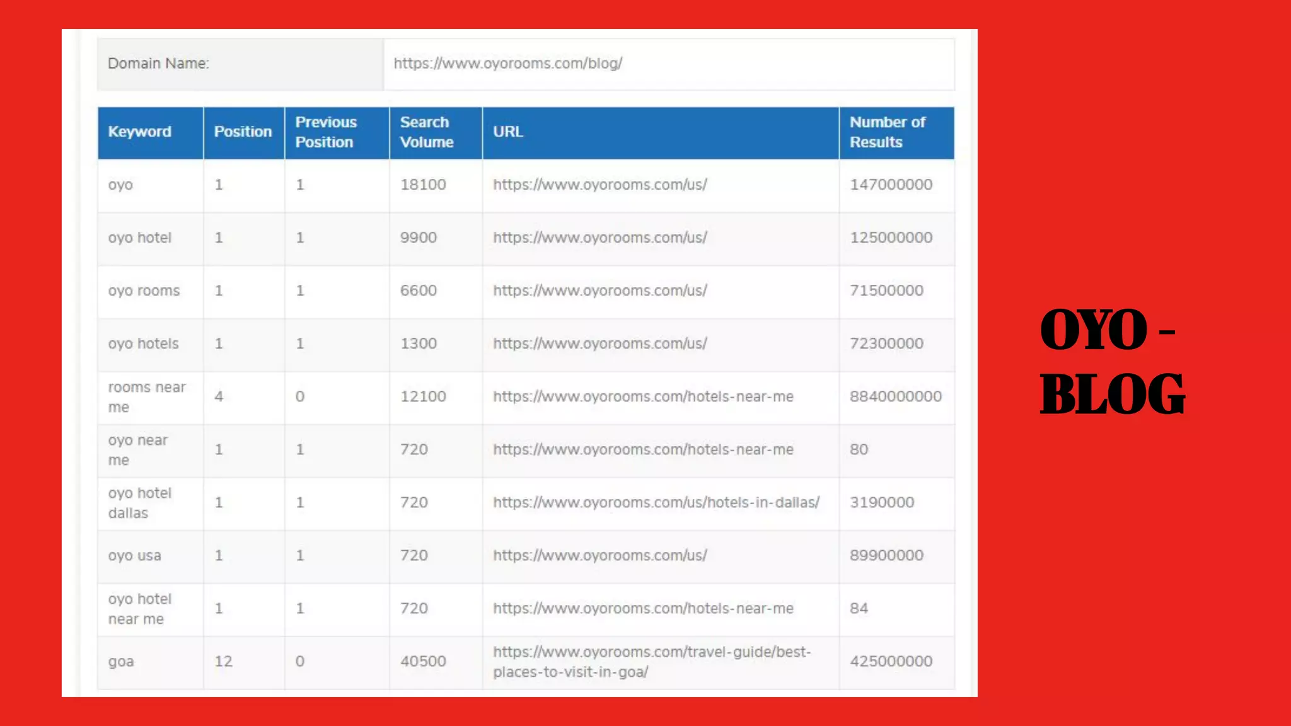Click the oyo hotel dallas keyword cell
1291x726 pixels.
(139, 502)
